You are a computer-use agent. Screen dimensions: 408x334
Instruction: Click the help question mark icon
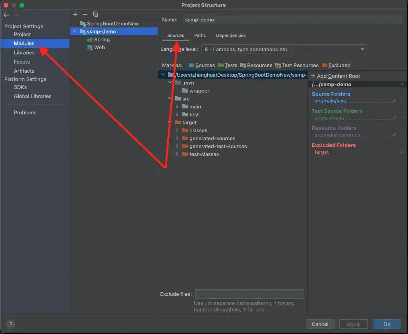[x=10, y=324]
